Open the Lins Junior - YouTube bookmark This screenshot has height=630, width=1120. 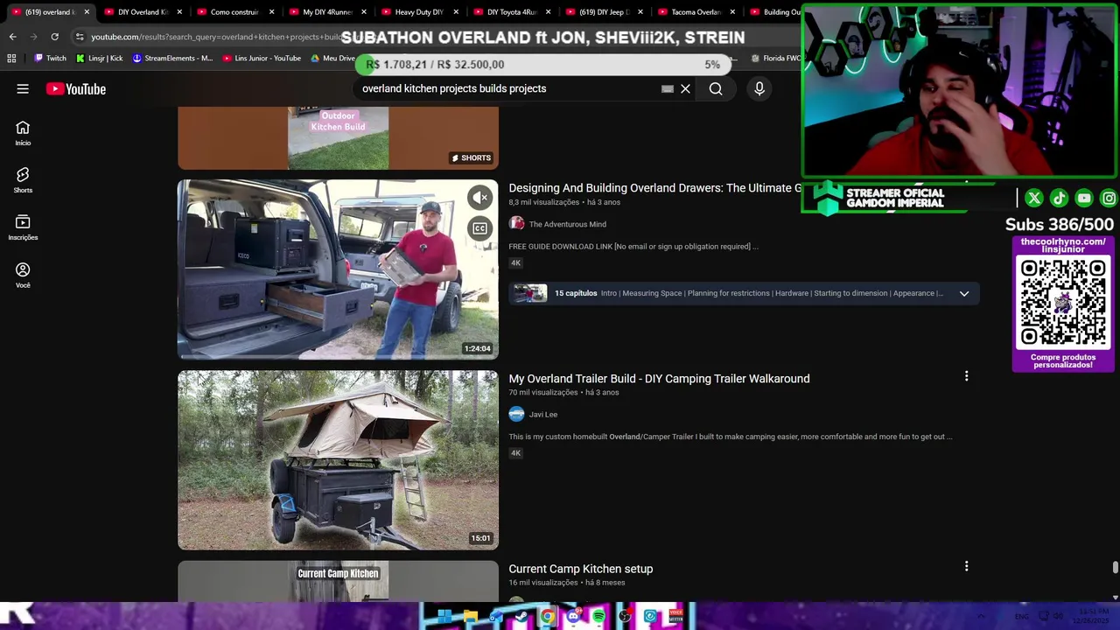tap(262, 59)
